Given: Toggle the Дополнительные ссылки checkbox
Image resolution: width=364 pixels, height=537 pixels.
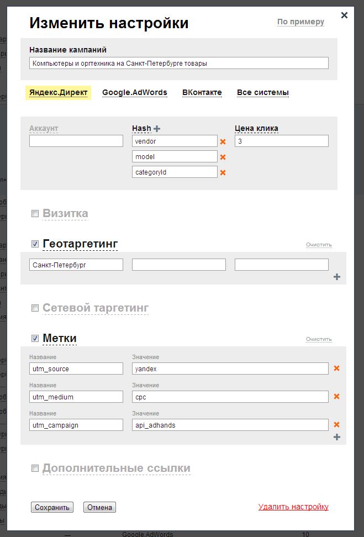Looking at the screenshot, I should pyautogui.click(x=35, y=468).
